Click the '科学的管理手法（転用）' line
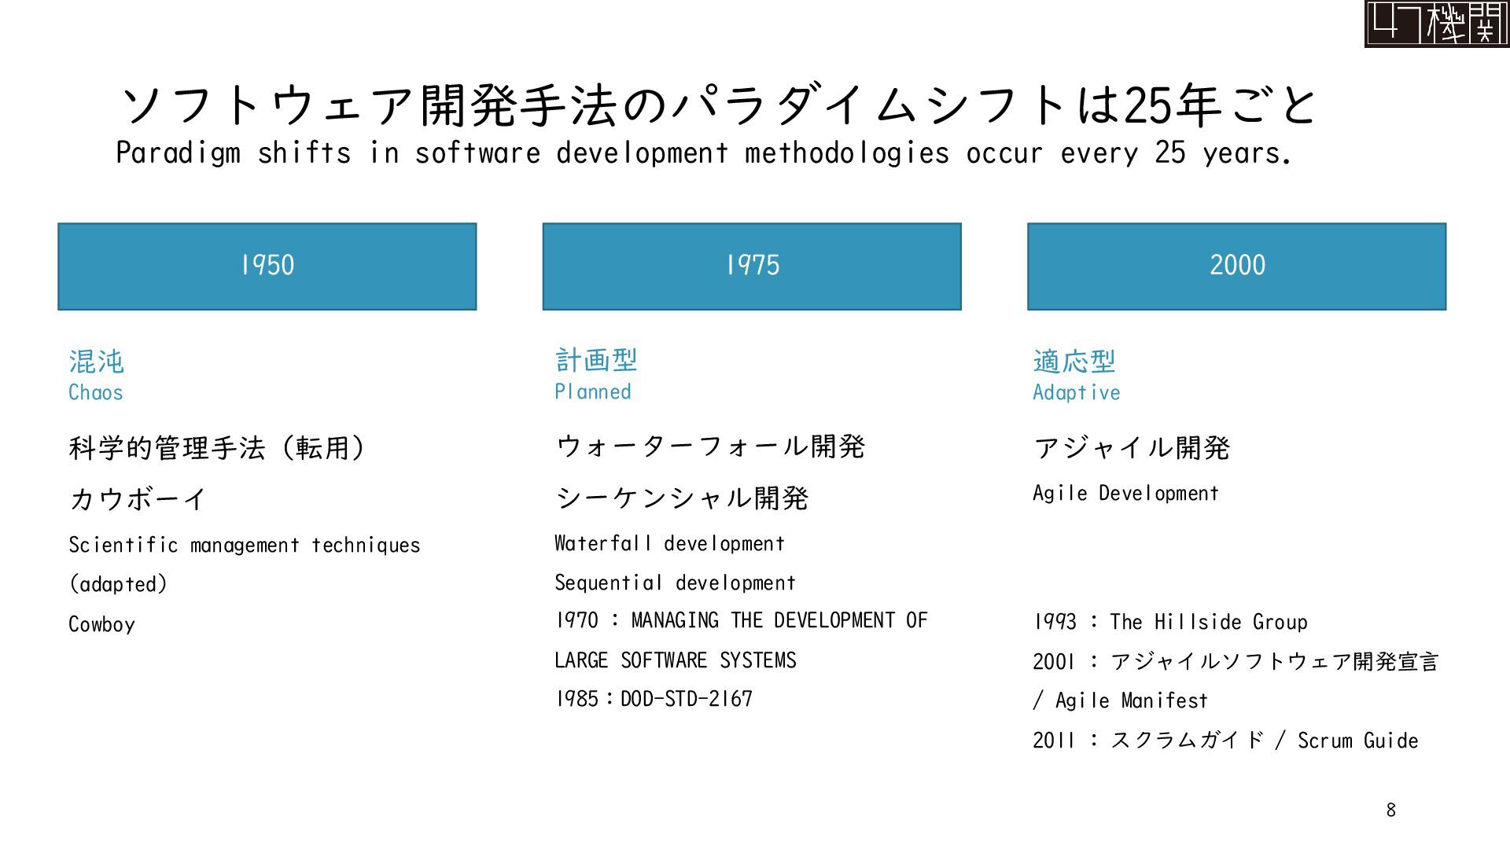 pyautogui.click(x=216, y=448)
